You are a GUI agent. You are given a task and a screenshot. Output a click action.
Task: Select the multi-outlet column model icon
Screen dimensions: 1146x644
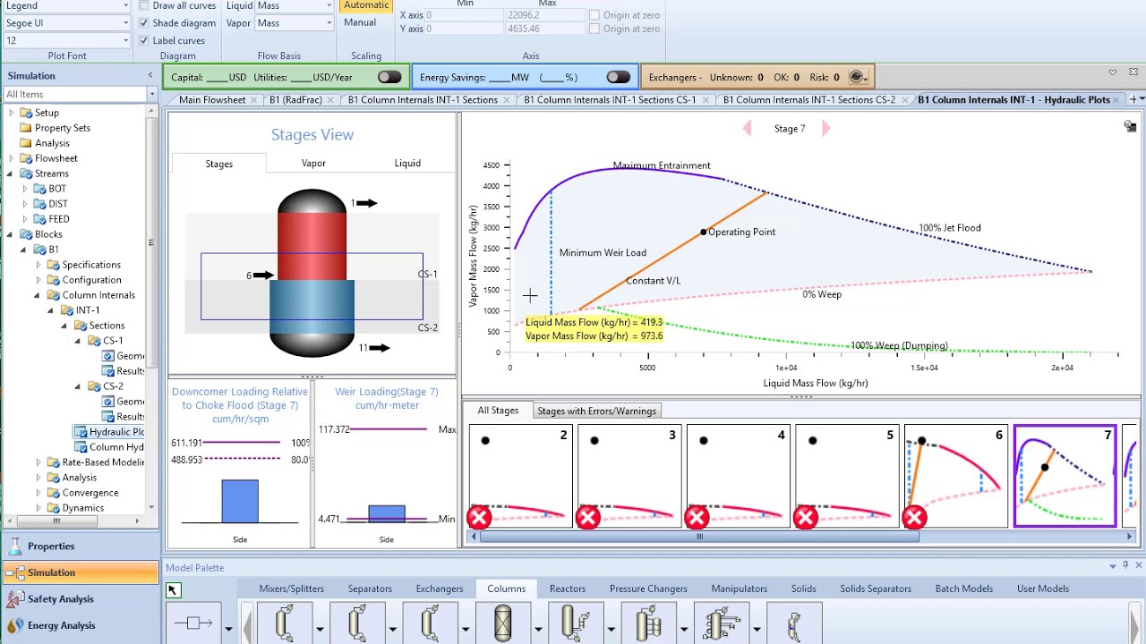(x=721, y=623)
